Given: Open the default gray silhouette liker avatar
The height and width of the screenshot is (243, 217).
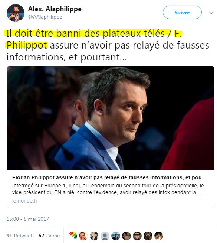Looking at the screenshot, I should point(105,236).
